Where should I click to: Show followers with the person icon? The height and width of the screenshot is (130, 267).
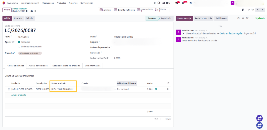(247, 18)
